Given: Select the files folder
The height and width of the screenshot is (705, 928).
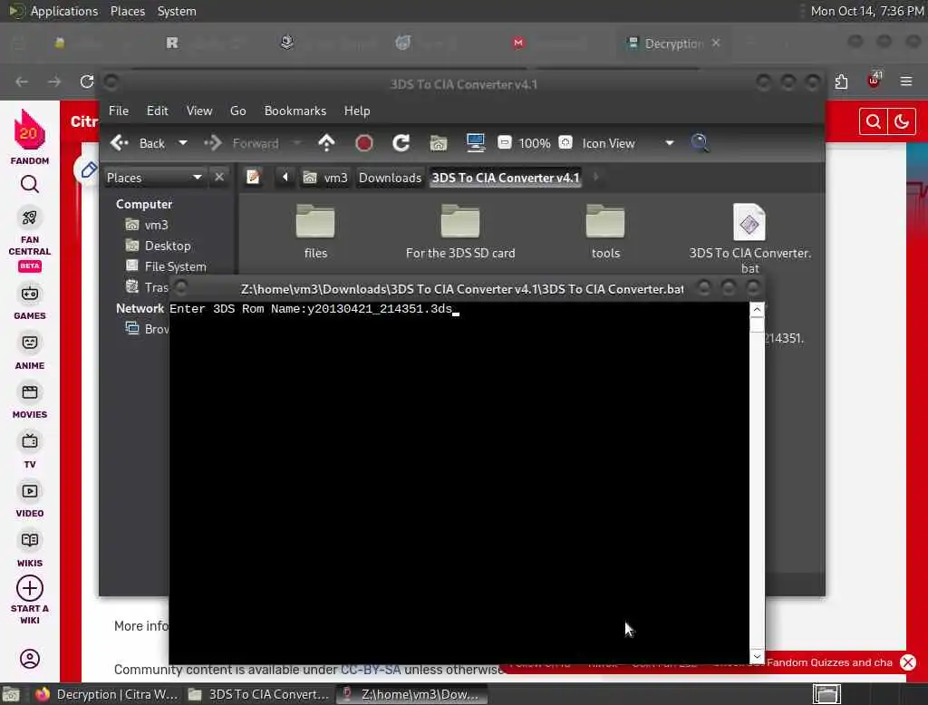Looking at the screenshot, I should click(315, 231).
